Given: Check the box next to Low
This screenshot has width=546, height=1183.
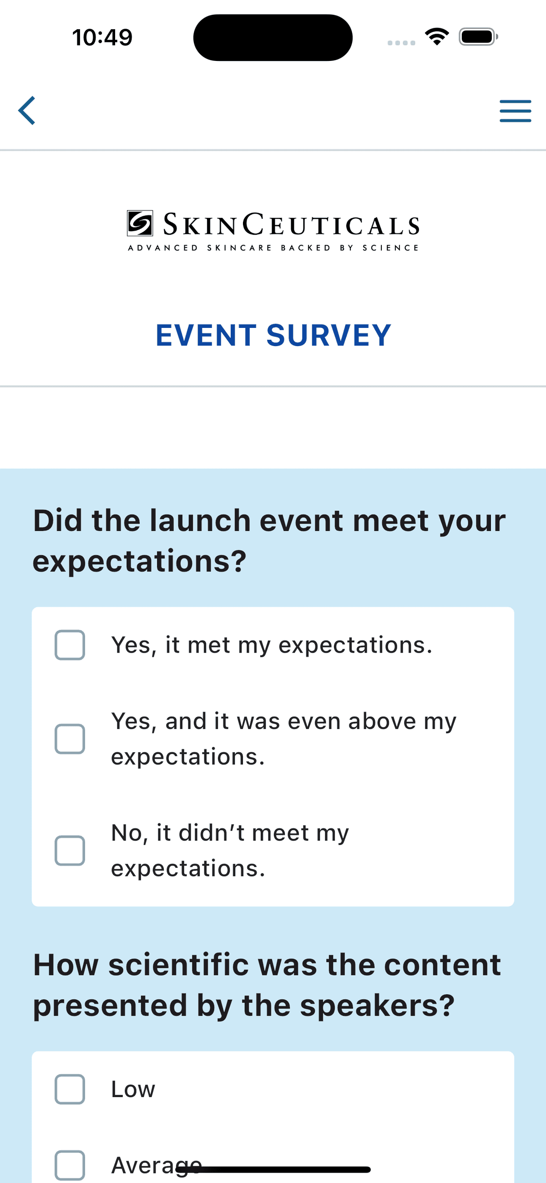Looking at the screenshot, I should [70, 1089].
